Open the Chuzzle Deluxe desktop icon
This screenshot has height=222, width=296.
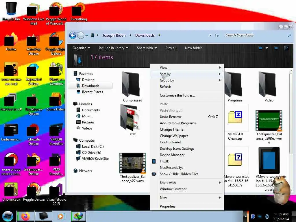click(x=34, y=134)
